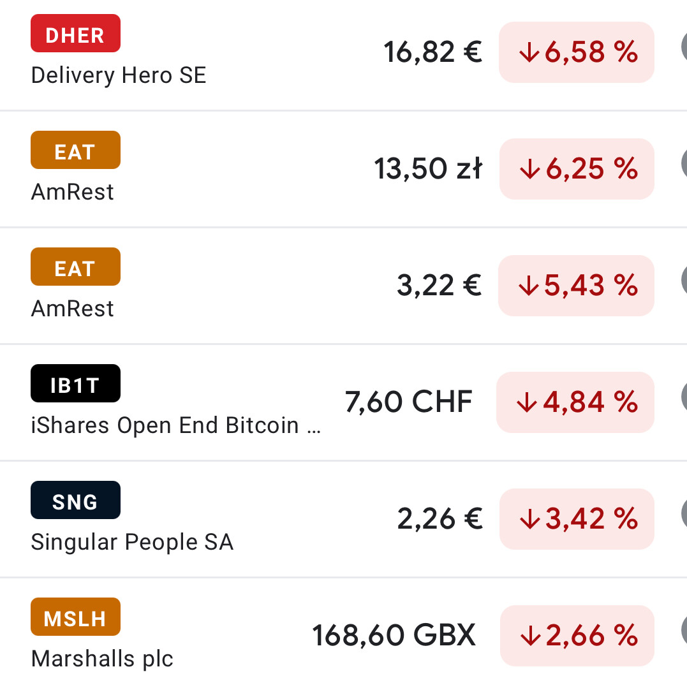This screenshot has height=690, width=687.
Task: Click the EAT badge in the 13,50 zł row
Action: point(75,150)
